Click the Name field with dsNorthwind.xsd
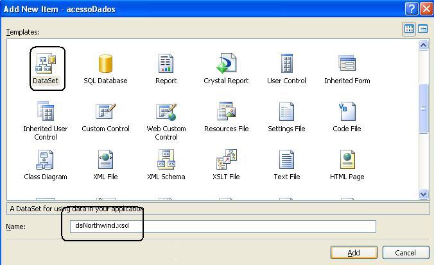434x265 pixels. click(x=221, y=226)
